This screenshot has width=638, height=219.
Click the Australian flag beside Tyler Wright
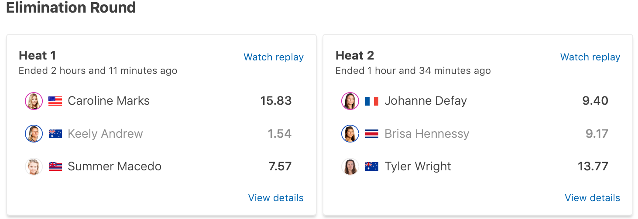(x=371, y=166)
